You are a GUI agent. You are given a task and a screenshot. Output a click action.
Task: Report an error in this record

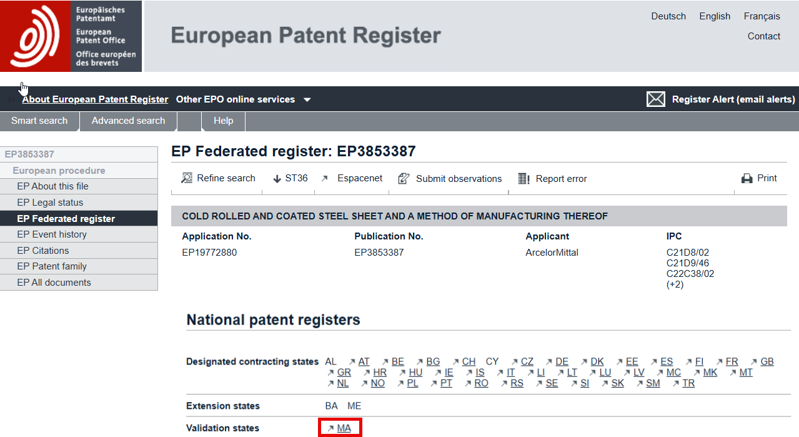coord(552,178)
